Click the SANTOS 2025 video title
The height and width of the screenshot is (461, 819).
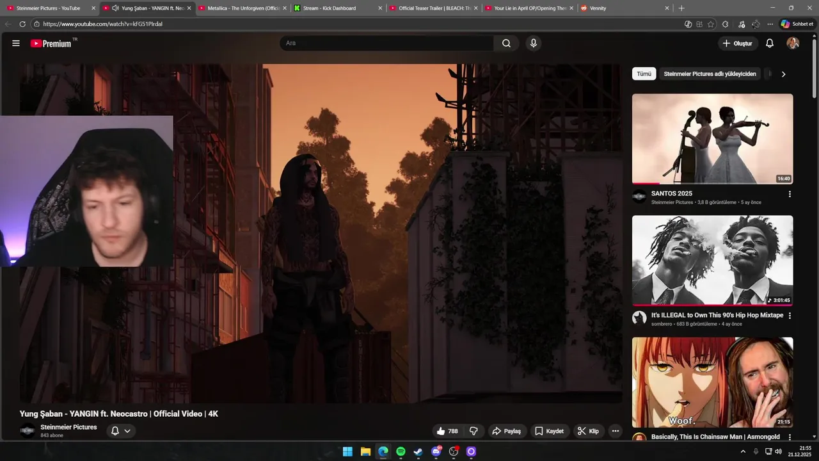[x=672, y=193]
